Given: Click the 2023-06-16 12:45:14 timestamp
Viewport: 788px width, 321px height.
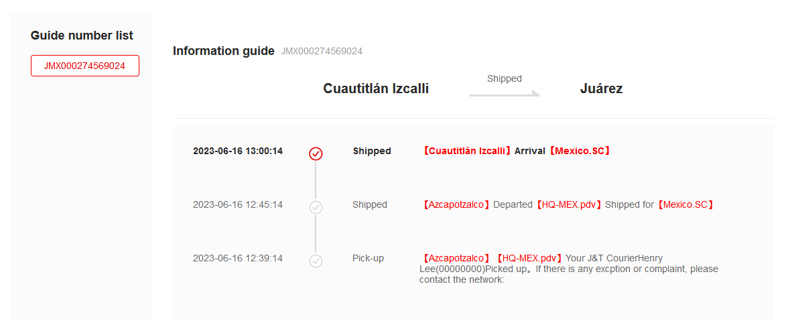Looking at the screenshot, I should click(x=238, y=204).
